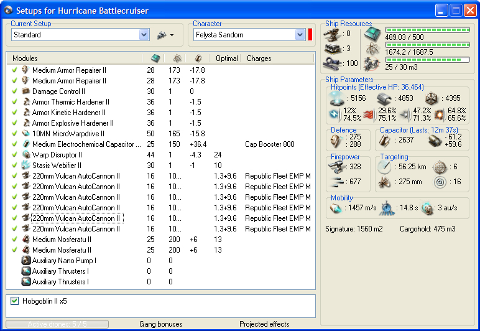Open the Current Setup dropdown
480x331 pixels.
144,35
